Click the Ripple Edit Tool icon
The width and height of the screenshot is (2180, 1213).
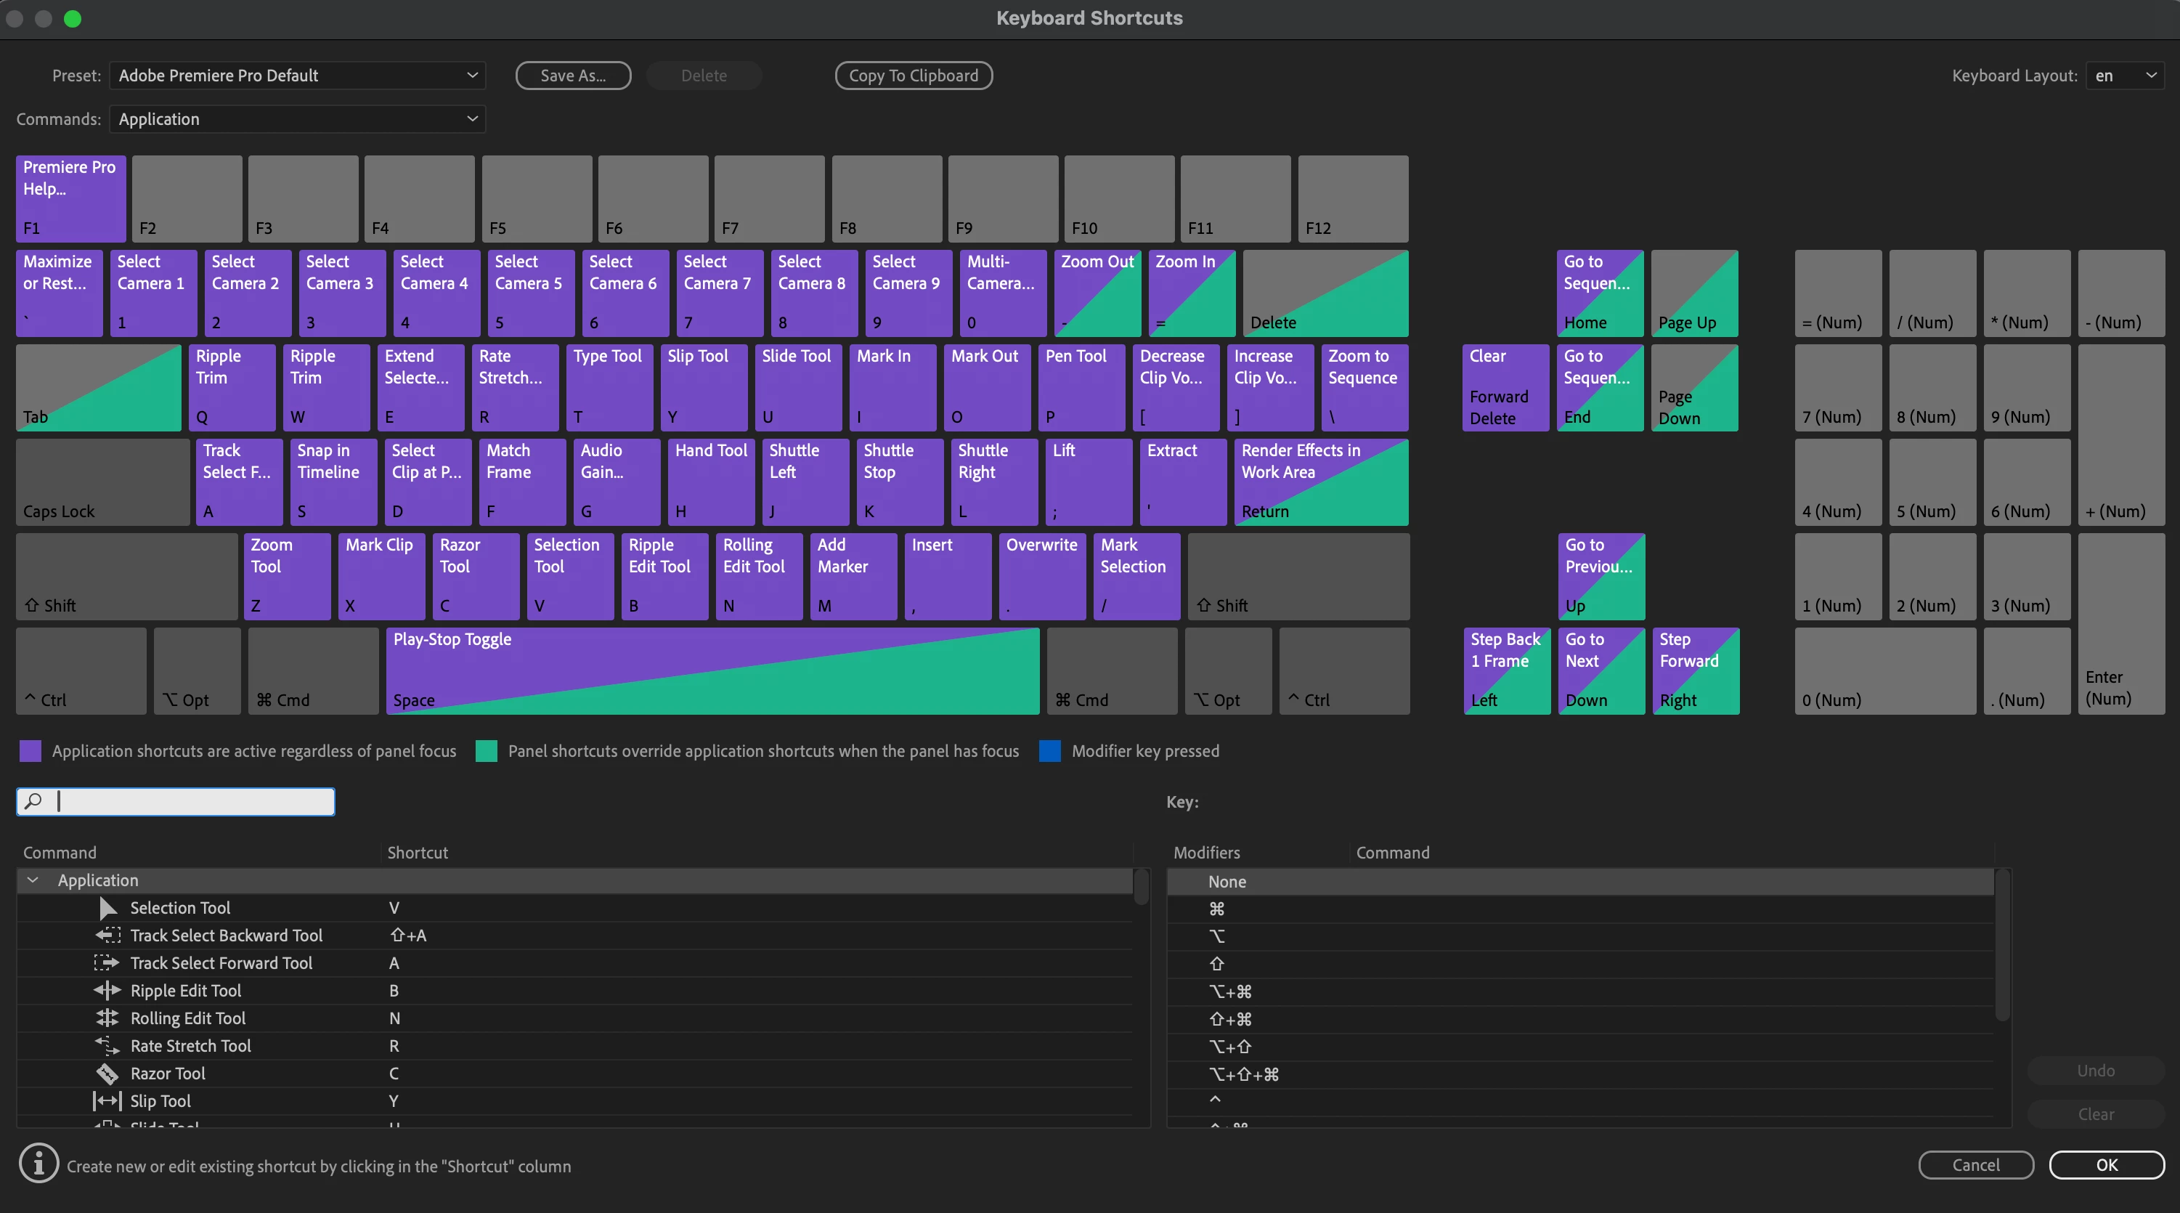point(107,991)
